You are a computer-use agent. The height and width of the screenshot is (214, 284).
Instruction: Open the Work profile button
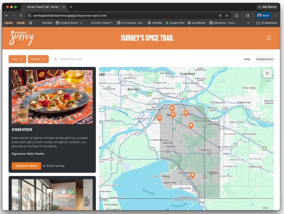tap(263, 16)
